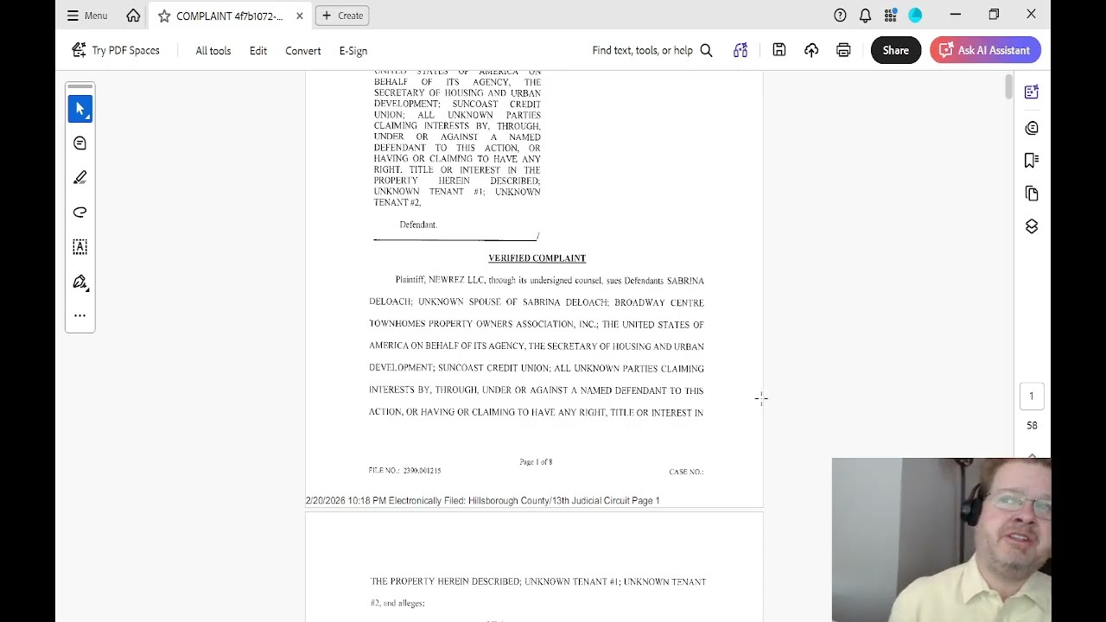Select the highlighter pen tool
The width and height of the screenshot is (1106, 622).
pyautogui.click(x=80, y=178)
